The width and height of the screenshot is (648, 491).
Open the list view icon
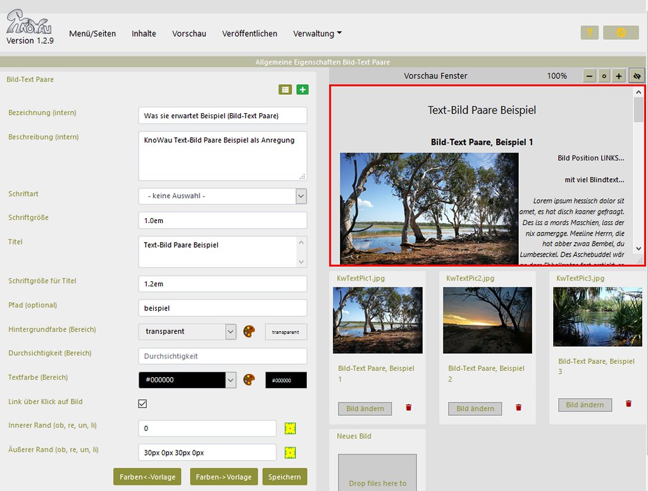coord(285,90)
